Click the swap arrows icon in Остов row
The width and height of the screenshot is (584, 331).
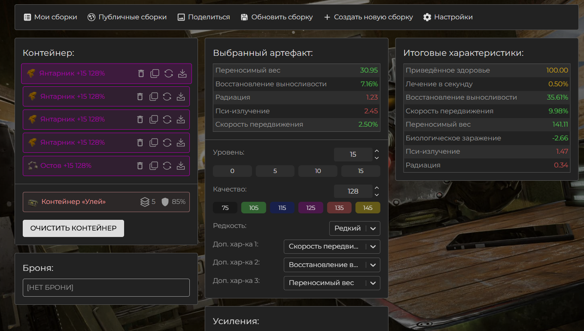click(x=167, y=166)
